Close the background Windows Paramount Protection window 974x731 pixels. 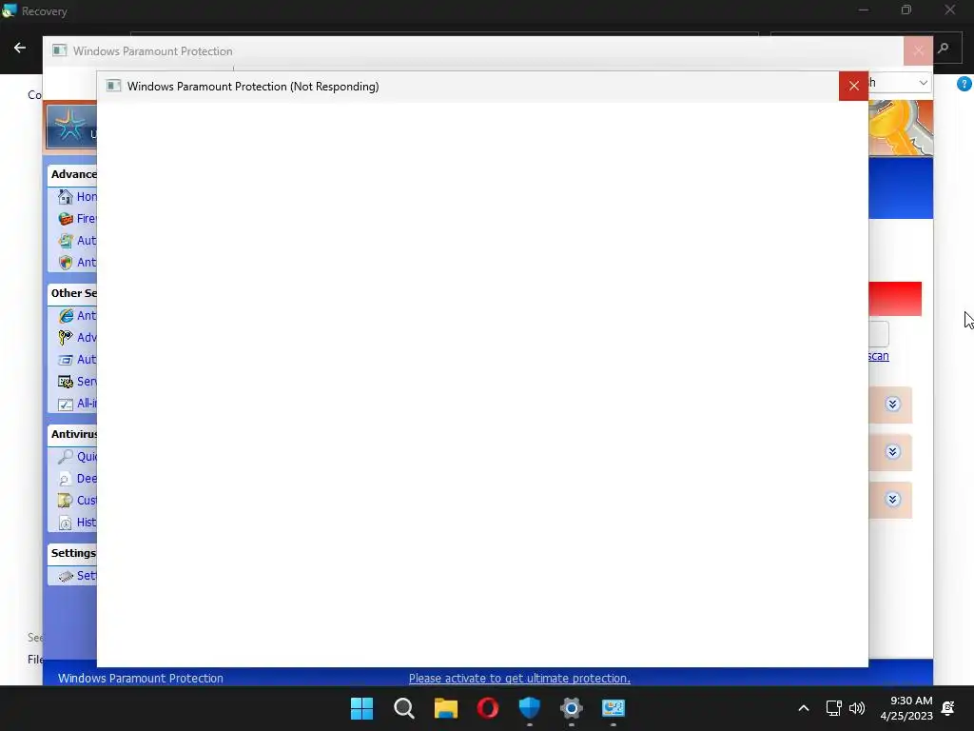tap(918, 51)
